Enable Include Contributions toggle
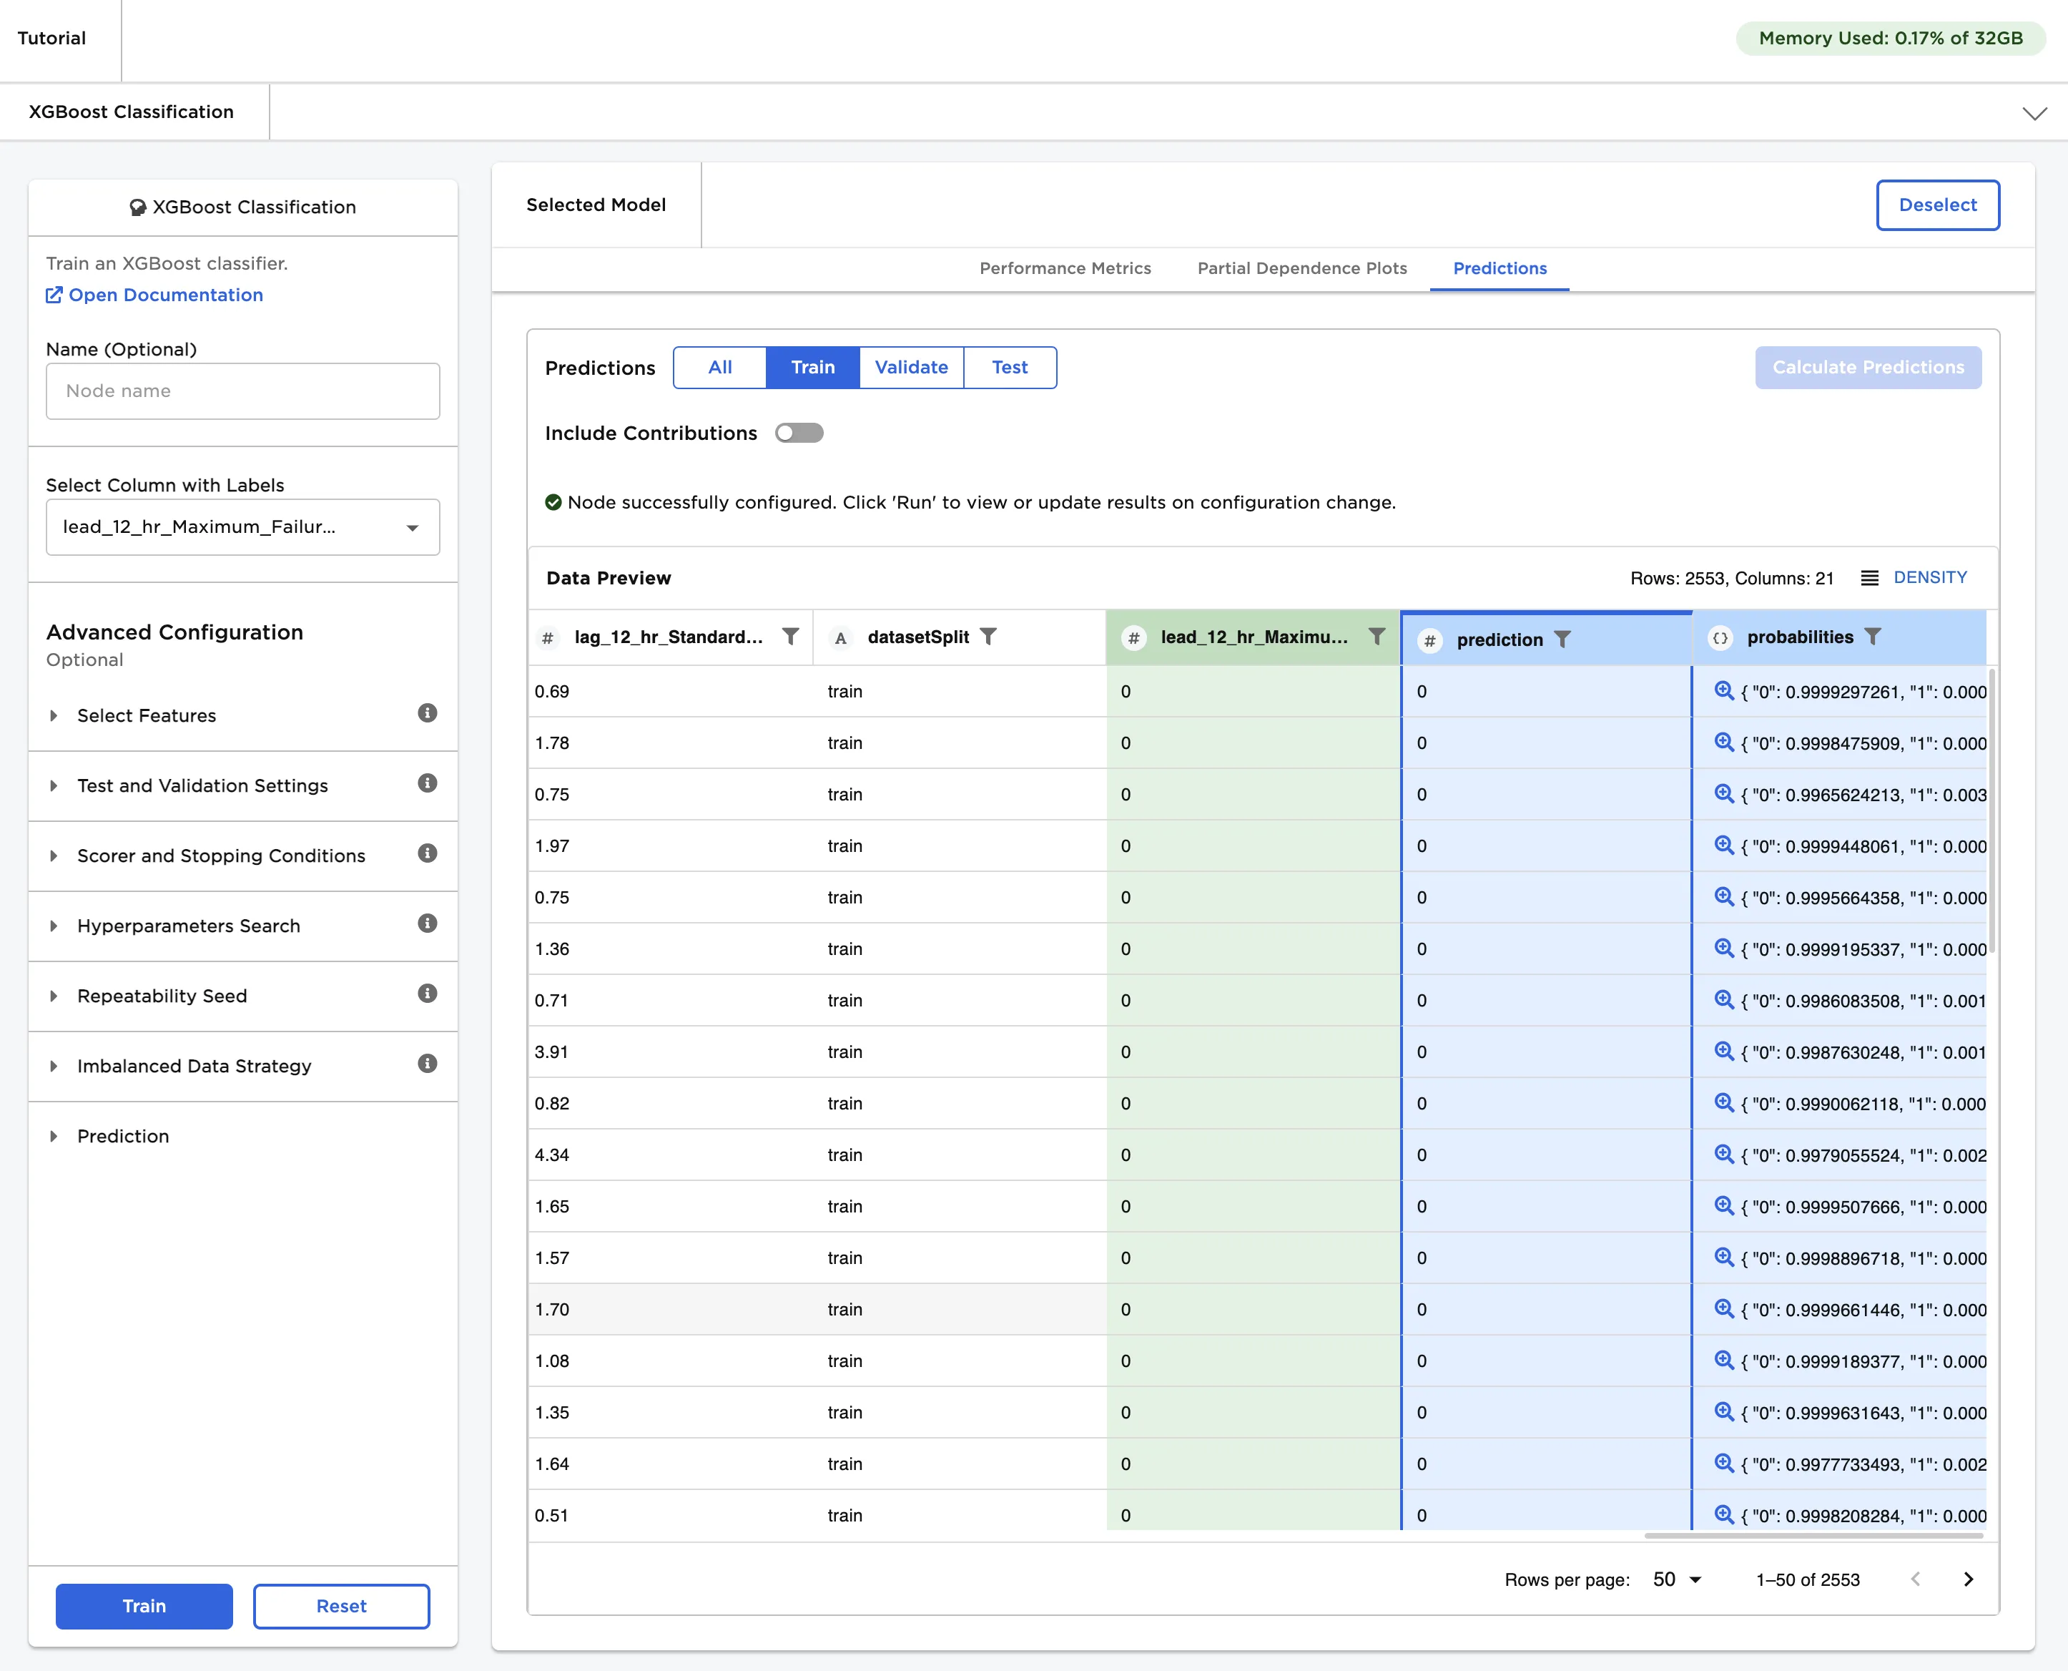The height and width of the screenshot is (1671, 2068). click(x=799, y=433)
